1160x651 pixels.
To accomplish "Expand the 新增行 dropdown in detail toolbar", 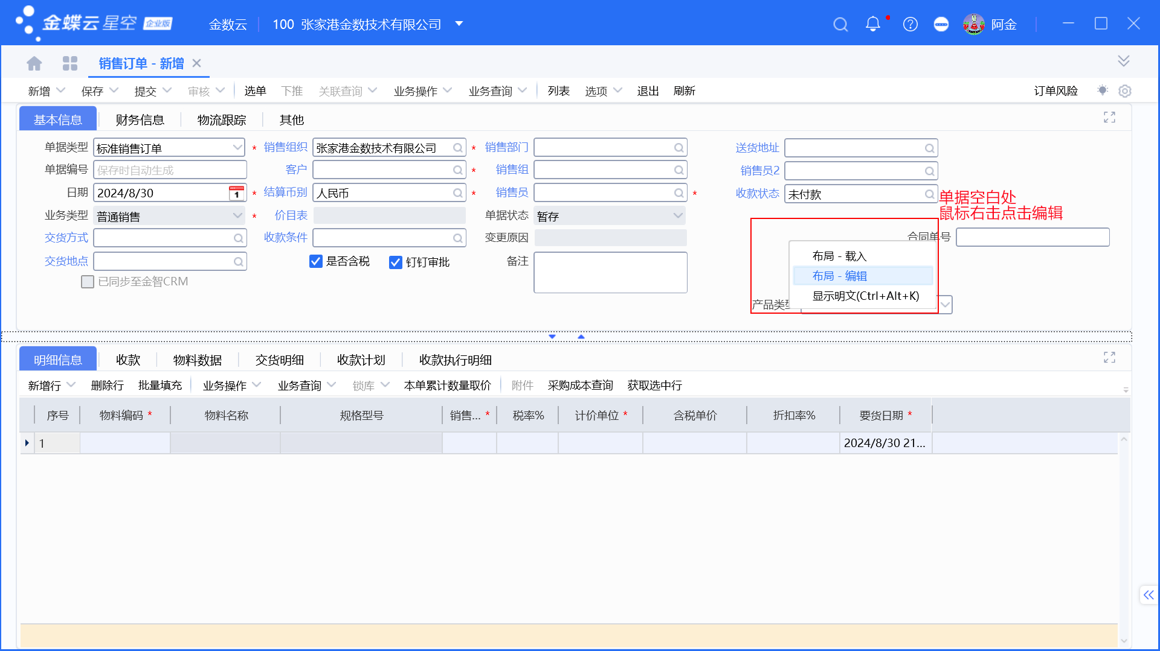I will 71,385.
